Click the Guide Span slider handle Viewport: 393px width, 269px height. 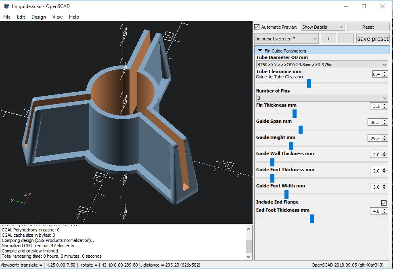(301, 130)
